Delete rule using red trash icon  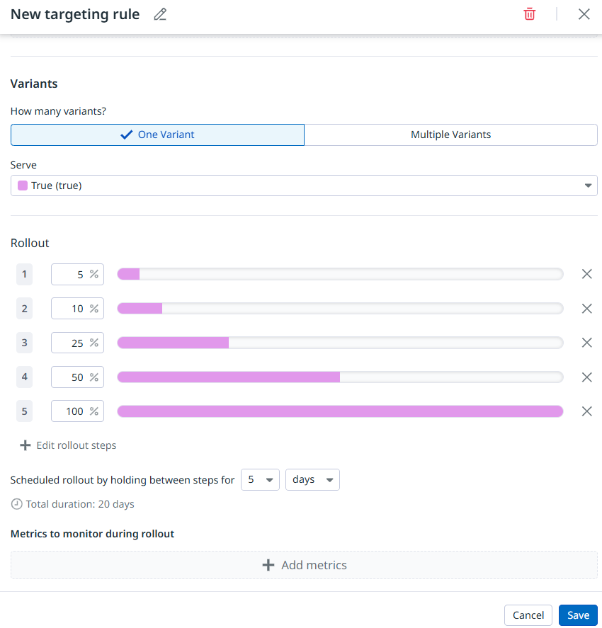pos(529,14)
